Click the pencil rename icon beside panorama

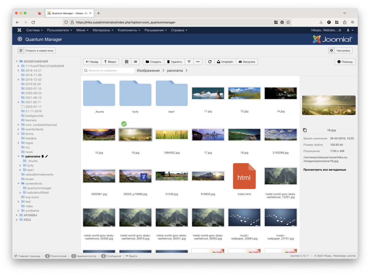[47, 156]
